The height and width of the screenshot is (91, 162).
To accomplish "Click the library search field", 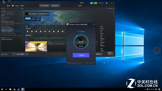I will (12, 9).
